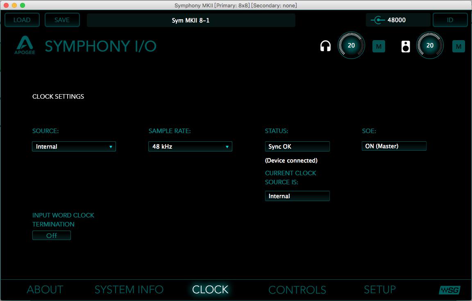Go to the Controls tab
The height and width of the screenshot is (301, 472).
297,290
